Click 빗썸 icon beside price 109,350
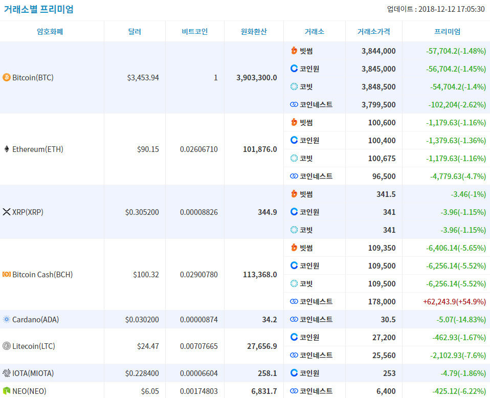 pyautogui.click(x=294, y=247)
